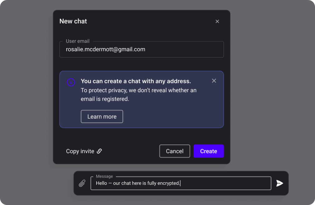The width and height of the screenshot is (315, 205).
Task: Close the New chat dialog
Action: click(x=217, y=22)
